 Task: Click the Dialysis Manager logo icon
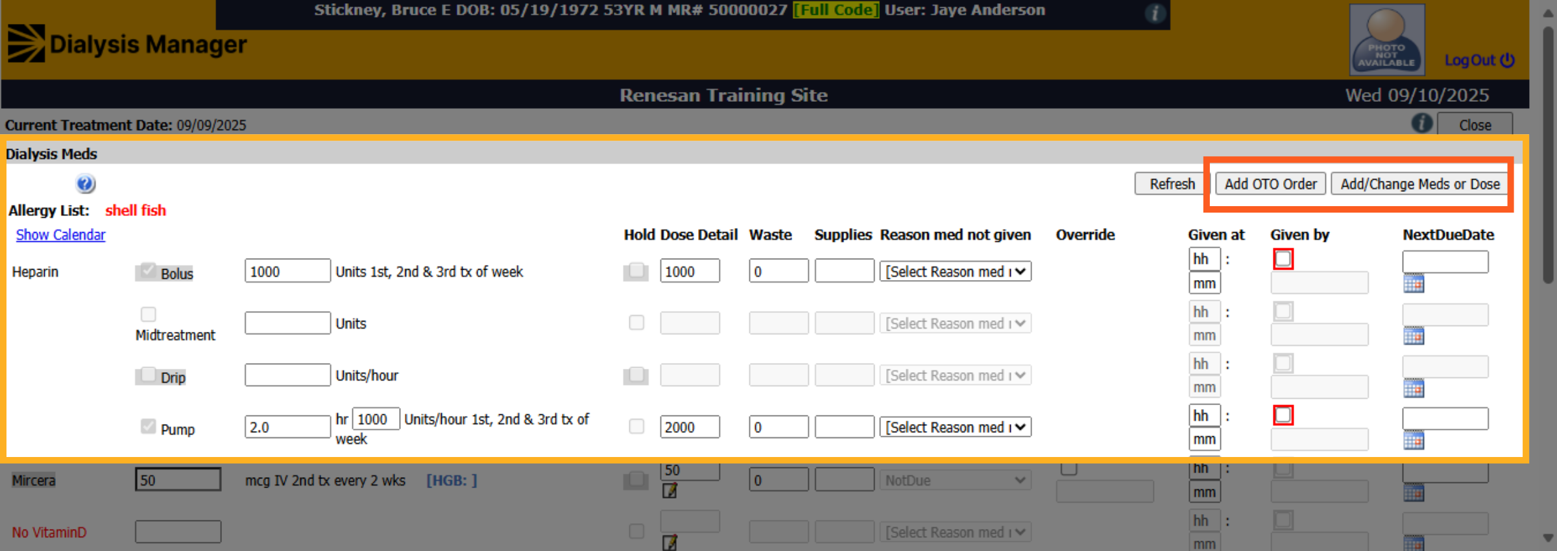(x=27, y=43)
